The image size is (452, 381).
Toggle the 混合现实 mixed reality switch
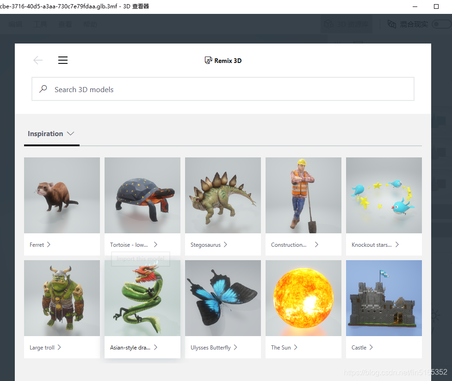(x=442, y=24)
